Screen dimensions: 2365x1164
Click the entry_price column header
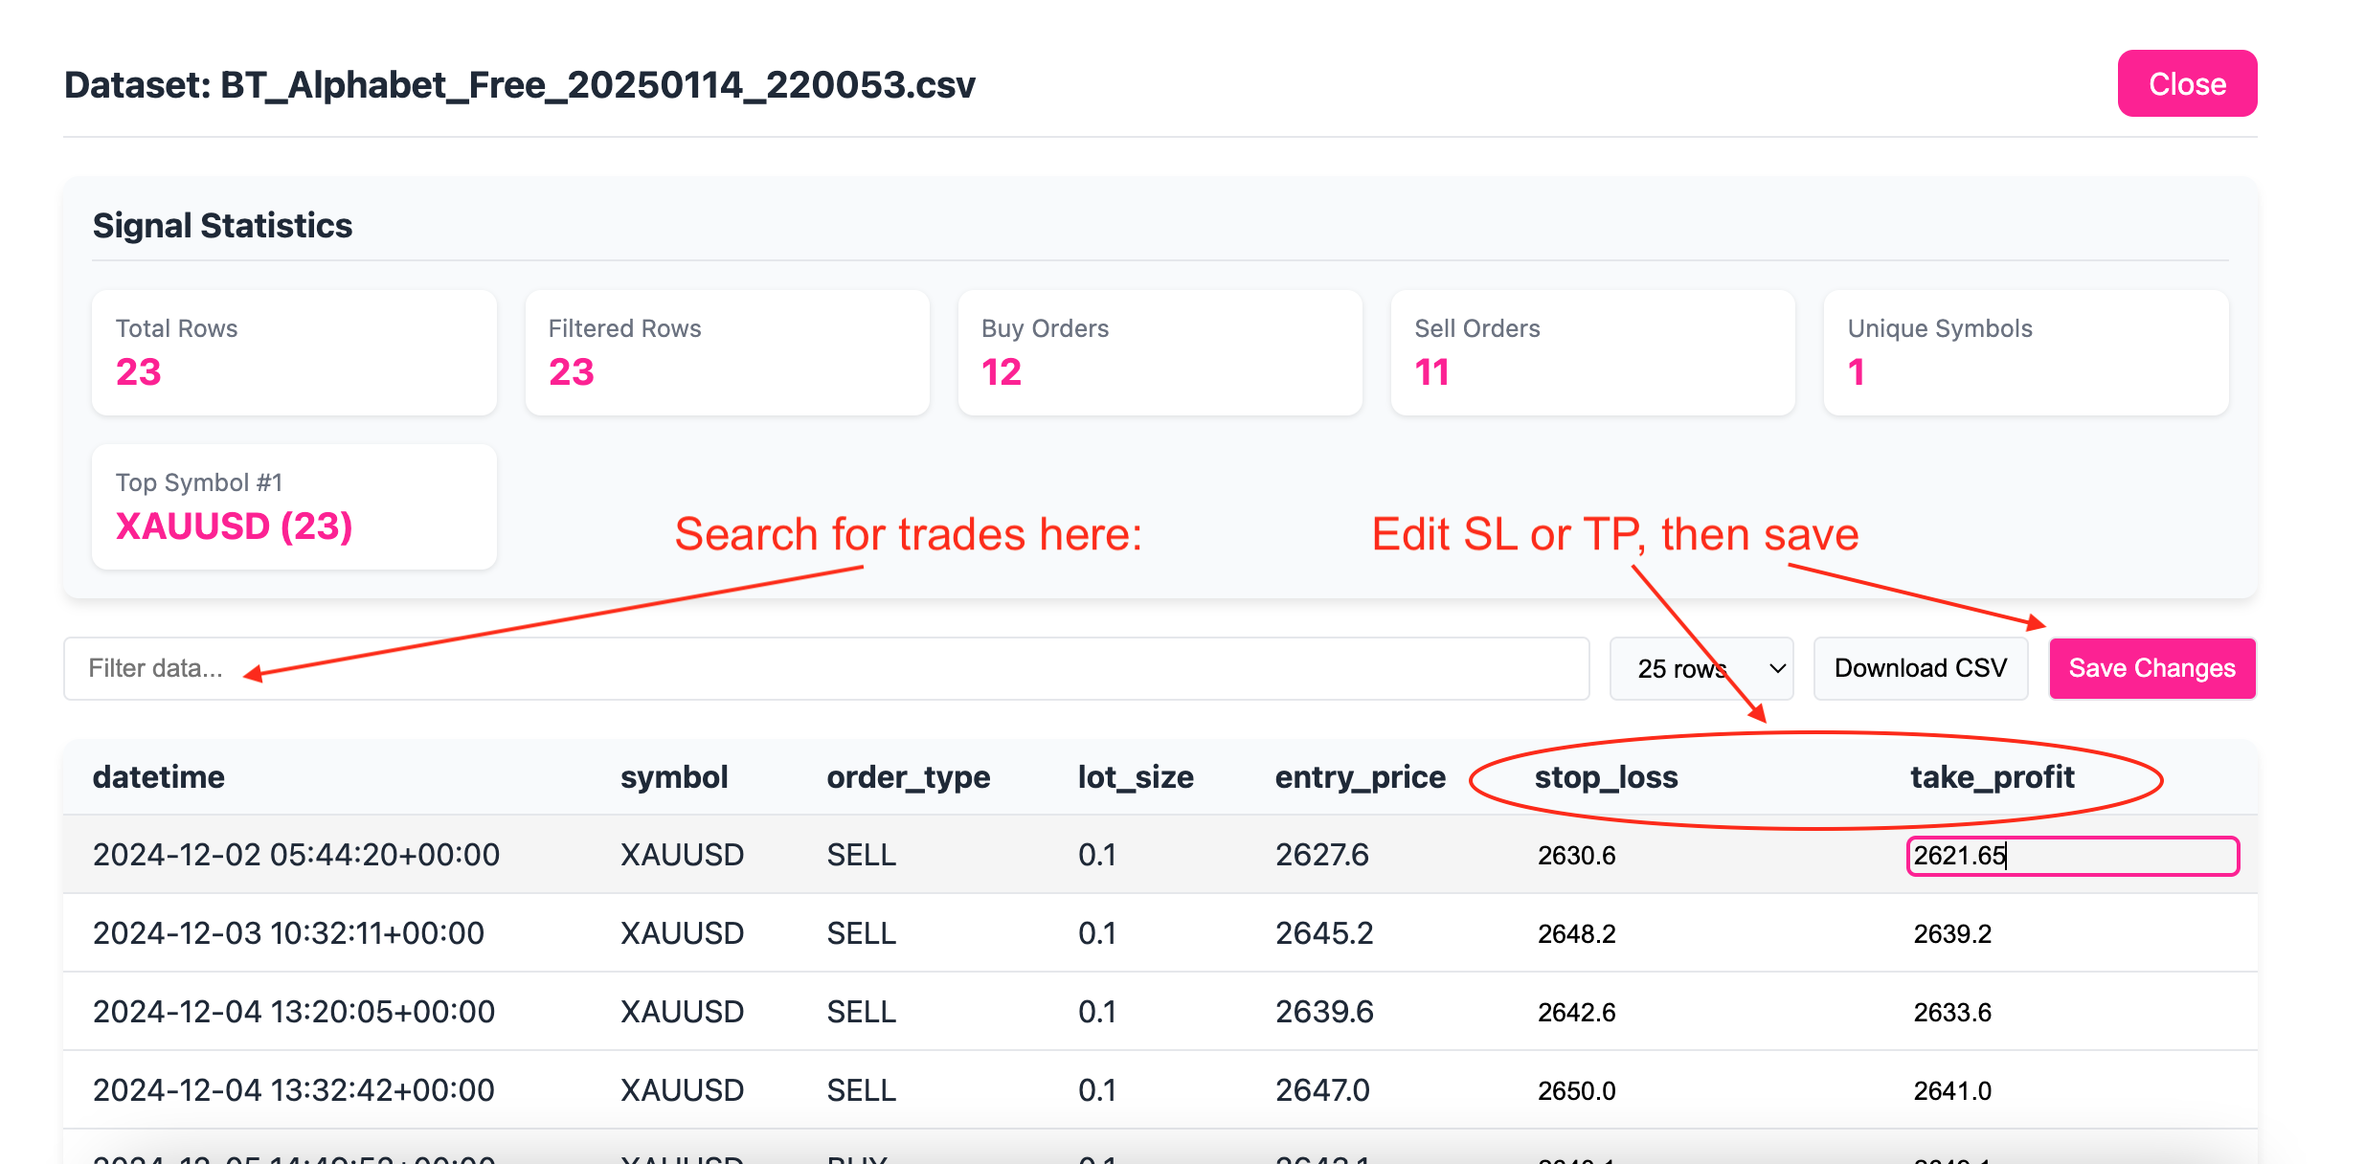click(x=1360, y=777)
